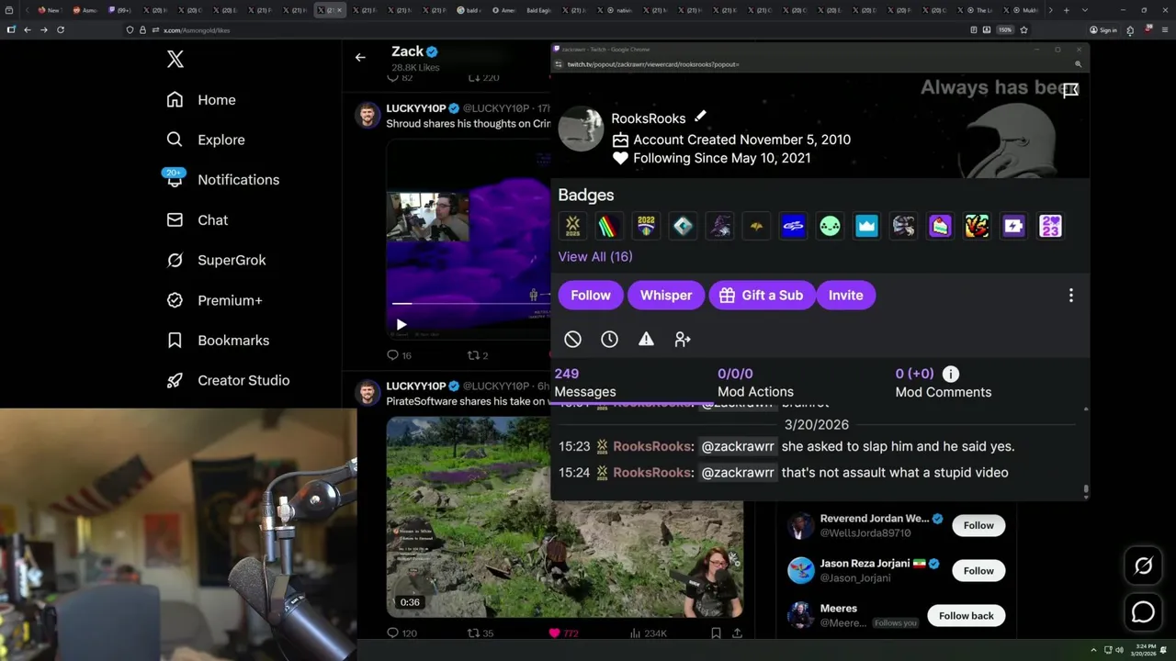The image size is (1176, 661).
Task: Open Home from the X sidebar
Action: pos(201,100)
